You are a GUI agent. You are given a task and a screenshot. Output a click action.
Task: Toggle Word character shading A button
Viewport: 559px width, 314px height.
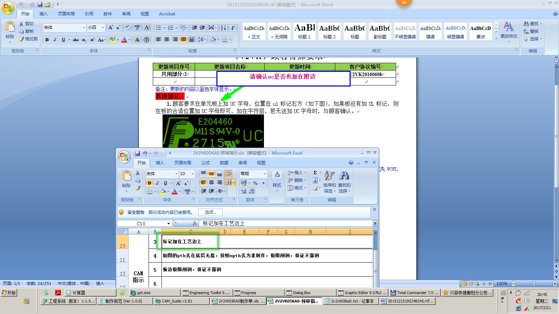[137, 40]
